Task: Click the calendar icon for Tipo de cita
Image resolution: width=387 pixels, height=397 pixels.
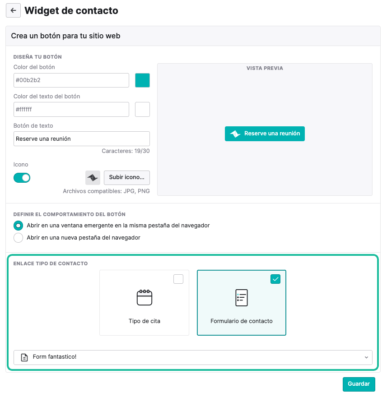Action: tap(145, 297)
